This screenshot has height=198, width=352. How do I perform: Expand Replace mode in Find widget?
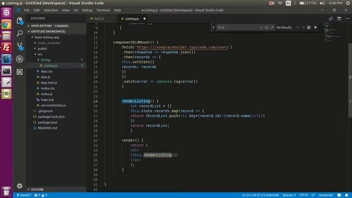point(213,28)
